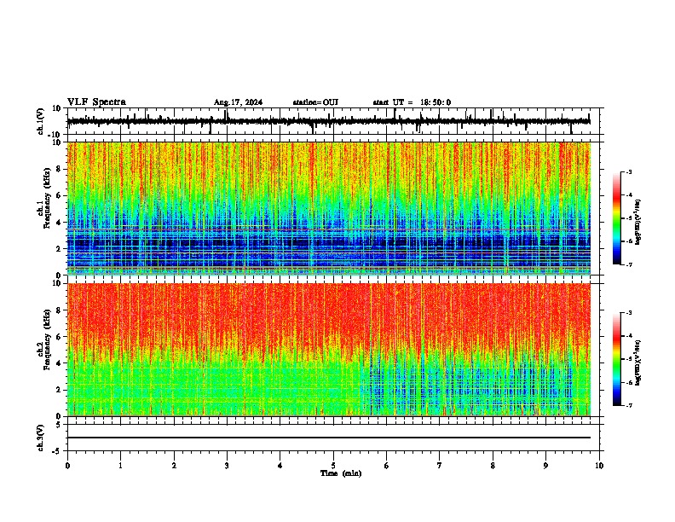Screen dimensions: 675x522
Task: Click the ch.1 spectrogram "4" kHz tick label
Action: click(x=59, y=223)
